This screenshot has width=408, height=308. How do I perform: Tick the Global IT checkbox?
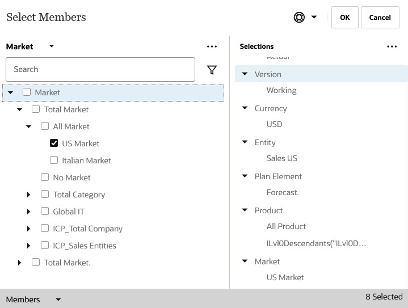click(x=45, y=212)
